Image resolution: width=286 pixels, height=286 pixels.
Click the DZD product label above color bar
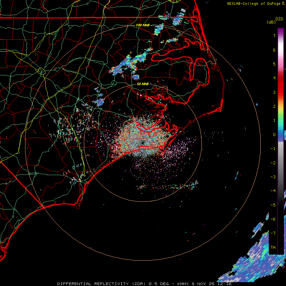(279, 19)
